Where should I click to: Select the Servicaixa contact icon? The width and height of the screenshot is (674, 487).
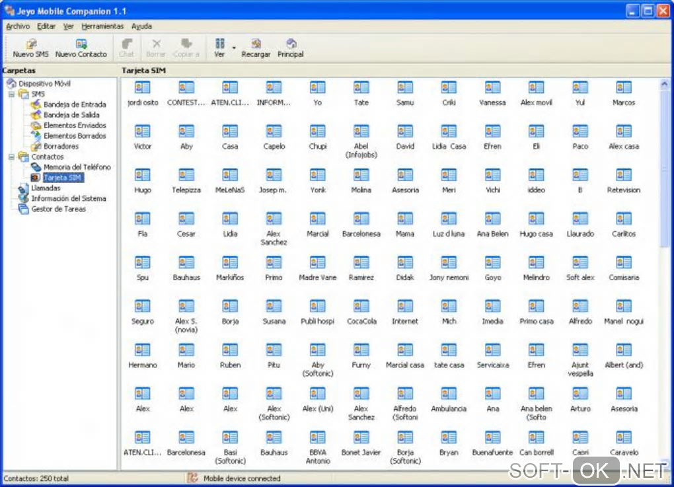click(492, 350)
